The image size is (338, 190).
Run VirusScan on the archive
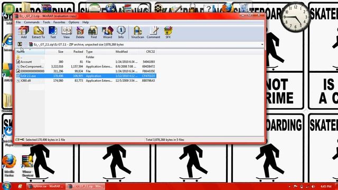tap(137, 32)
